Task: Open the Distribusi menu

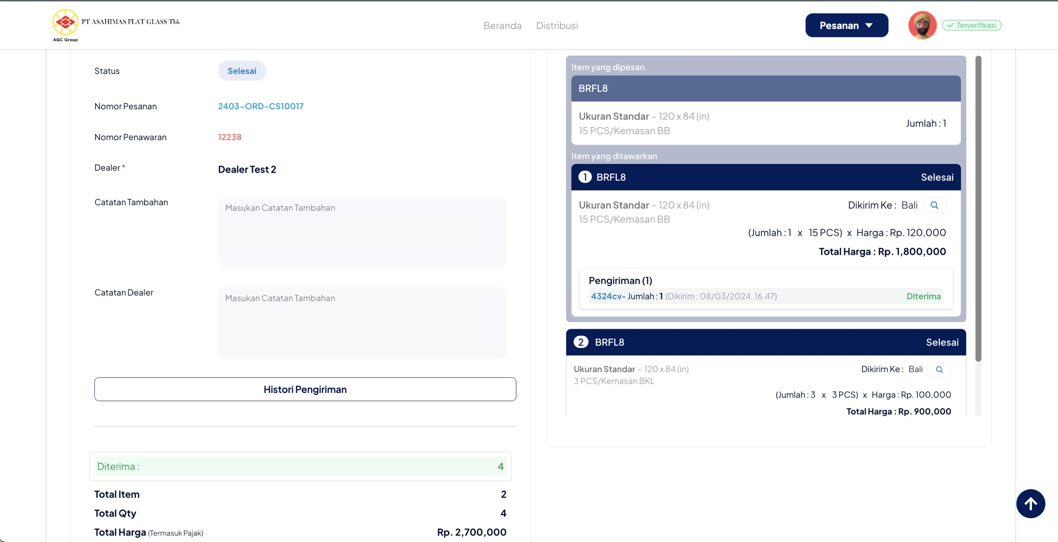Action: point(557,26)
